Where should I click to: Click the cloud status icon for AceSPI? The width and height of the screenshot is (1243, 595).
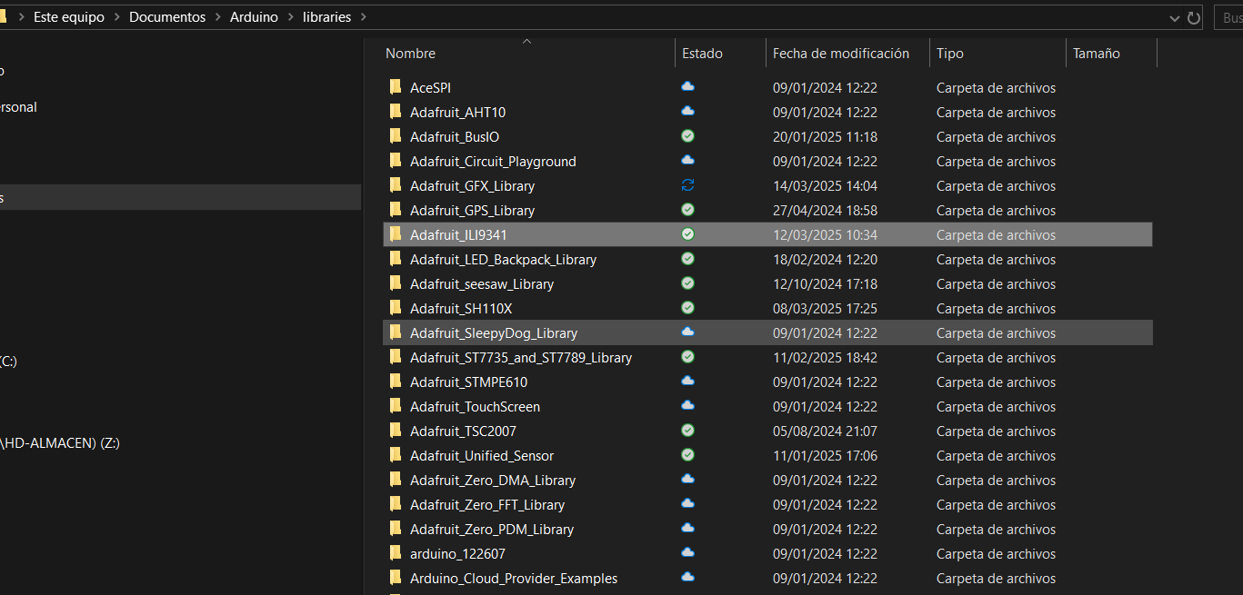coord(688,86)
